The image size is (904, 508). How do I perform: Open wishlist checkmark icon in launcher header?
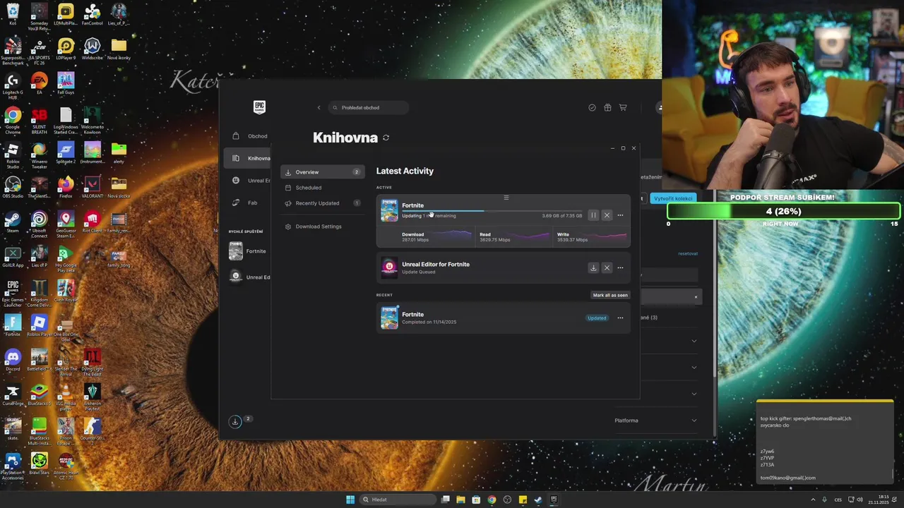(x=592, y=107)
